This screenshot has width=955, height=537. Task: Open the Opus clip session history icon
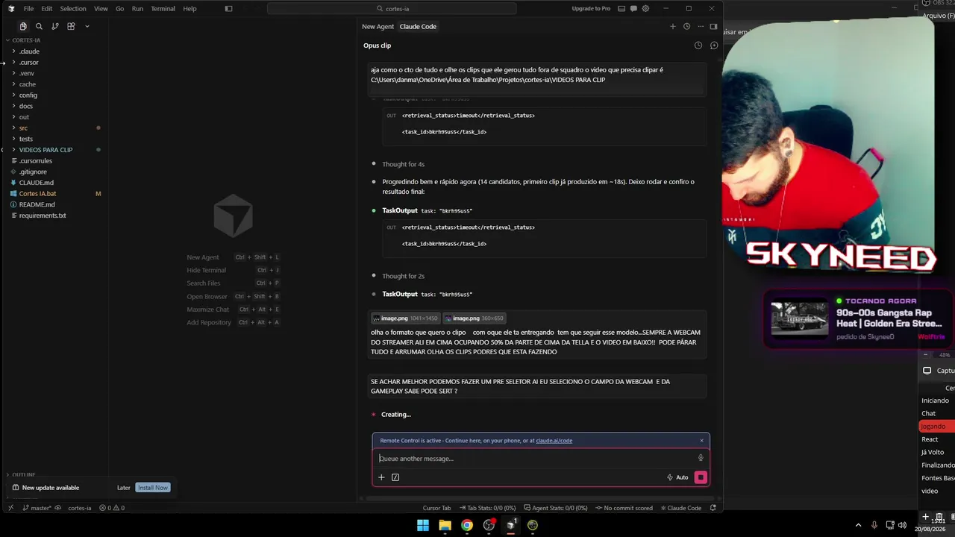(698, 45)
